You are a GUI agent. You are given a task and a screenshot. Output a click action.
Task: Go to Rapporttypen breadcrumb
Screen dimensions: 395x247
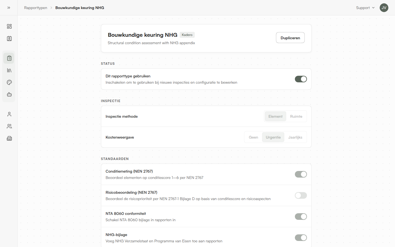[36, 8]
